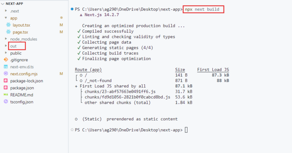This screenshot has width=292, height=153.
Task: Click the TypeScript icon for next-env.d.ts
Action: coord(6,67)
